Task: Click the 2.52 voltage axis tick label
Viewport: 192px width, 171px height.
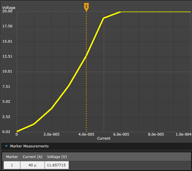Action: tap(6, 117)
